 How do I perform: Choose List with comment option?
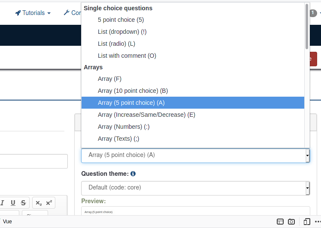tap(127, 56)
